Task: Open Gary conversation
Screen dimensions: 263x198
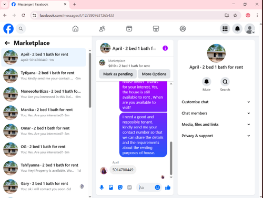Action: [x=44, y=186]
